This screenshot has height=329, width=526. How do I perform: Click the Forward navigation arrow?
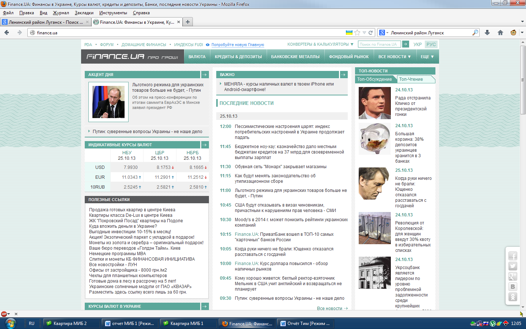click(19, 33)
